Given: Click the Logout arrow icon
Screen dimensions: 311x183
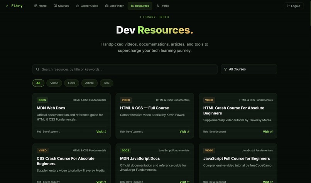Looking at the screenshot, I should coord(288,6).
